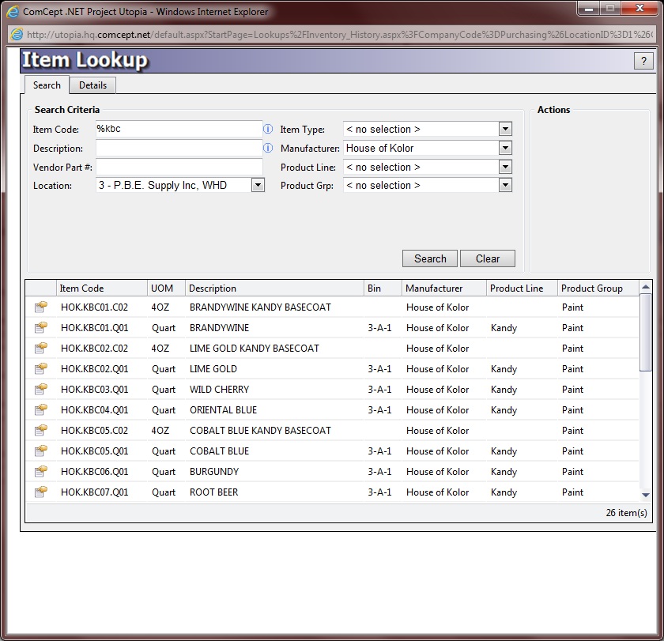Open the Item Type dropdown
The image size is (664, 641).
pyautogui.click(x=505, y=129)
